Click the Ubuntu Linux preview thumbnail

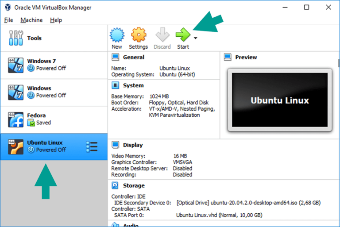click(x=280, y=100)
